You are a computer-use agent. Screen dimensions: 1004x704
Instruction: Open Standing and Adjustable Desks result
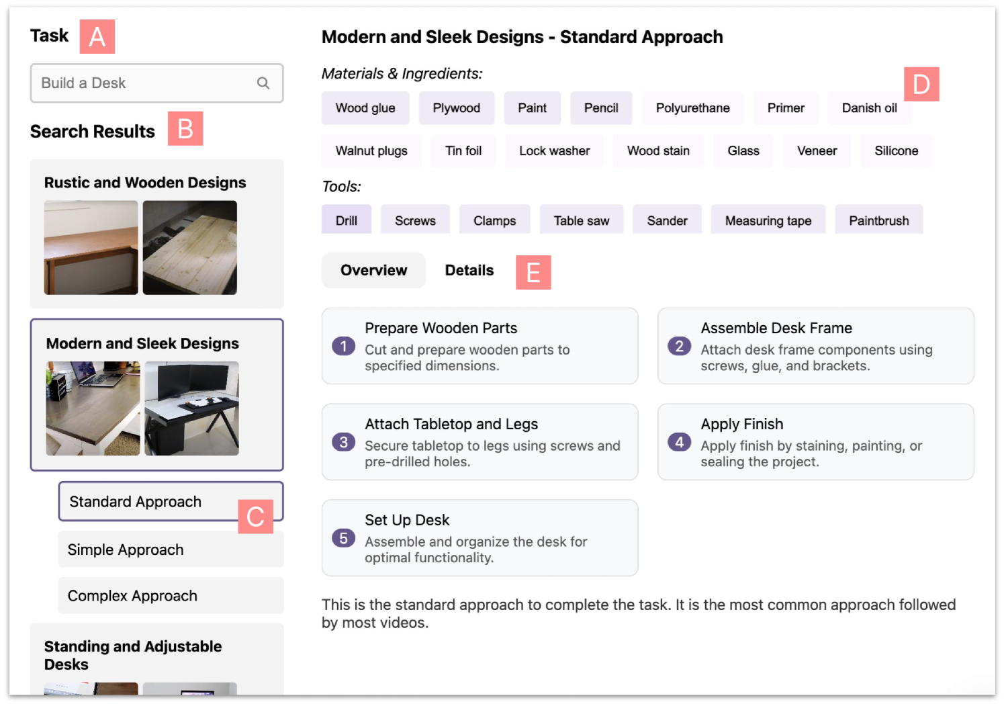coord(156,660)
